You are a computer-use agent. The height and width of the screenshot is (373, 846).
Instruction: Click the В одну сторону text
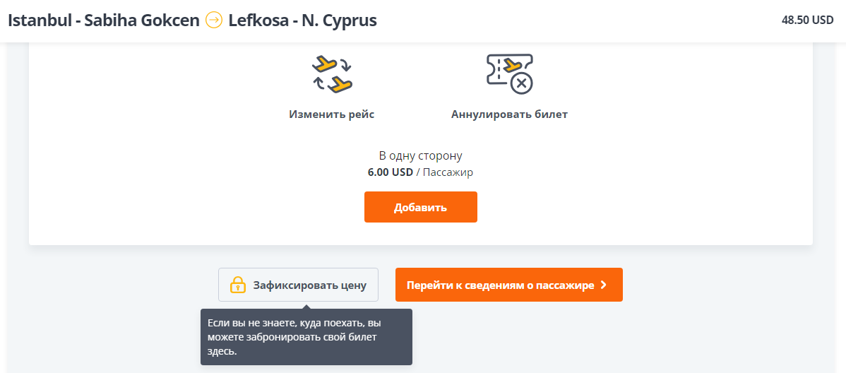(420, 157)
